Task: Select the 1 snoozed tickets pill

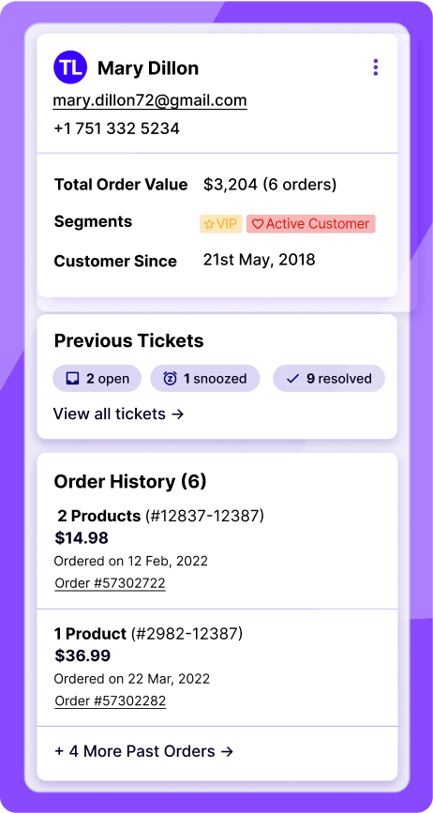Action: [205, 379]
